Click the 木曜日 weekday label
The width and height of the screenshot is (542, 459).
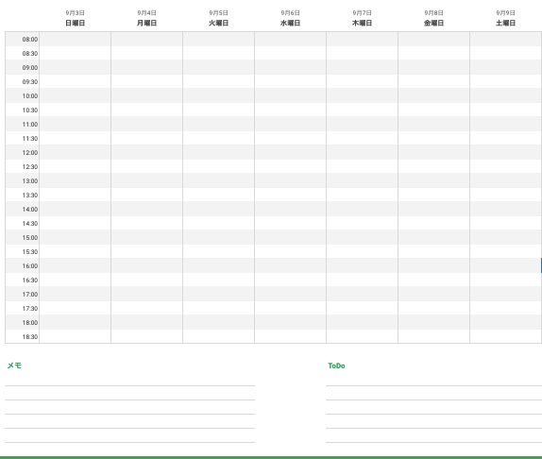pos(362,23)
